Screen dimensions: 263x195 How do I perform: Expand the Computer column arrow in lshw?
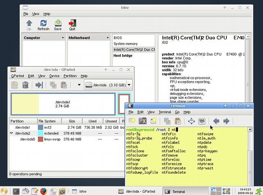63,38
